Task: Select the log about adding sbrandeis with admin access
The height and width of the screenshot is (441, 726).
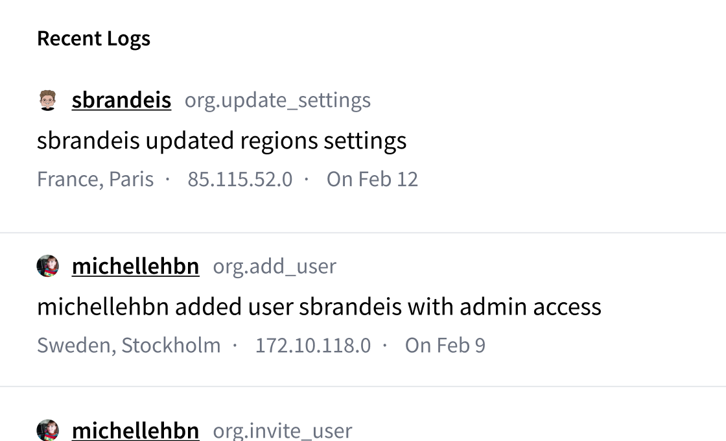Action: [x=320, y=306]
